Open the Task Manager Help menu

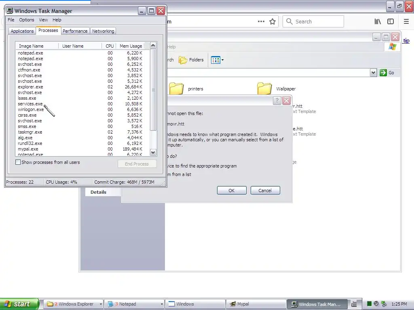[57, 20]
